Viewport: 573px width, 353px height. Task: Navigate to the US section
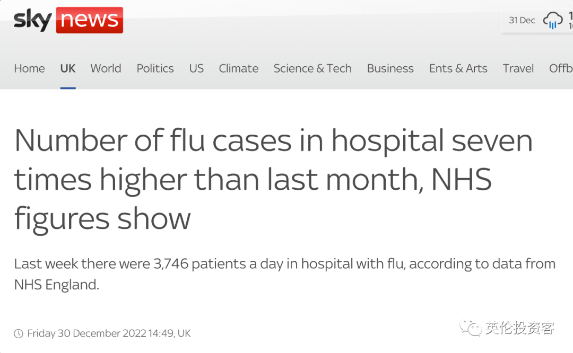click(196, 68)
